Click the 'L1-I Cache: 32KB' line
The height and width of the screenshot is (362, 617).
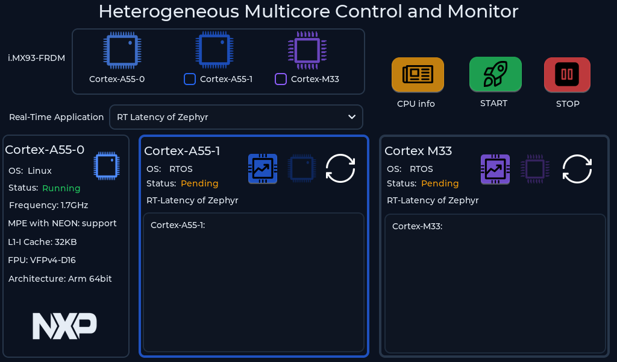tap(42, 242)
